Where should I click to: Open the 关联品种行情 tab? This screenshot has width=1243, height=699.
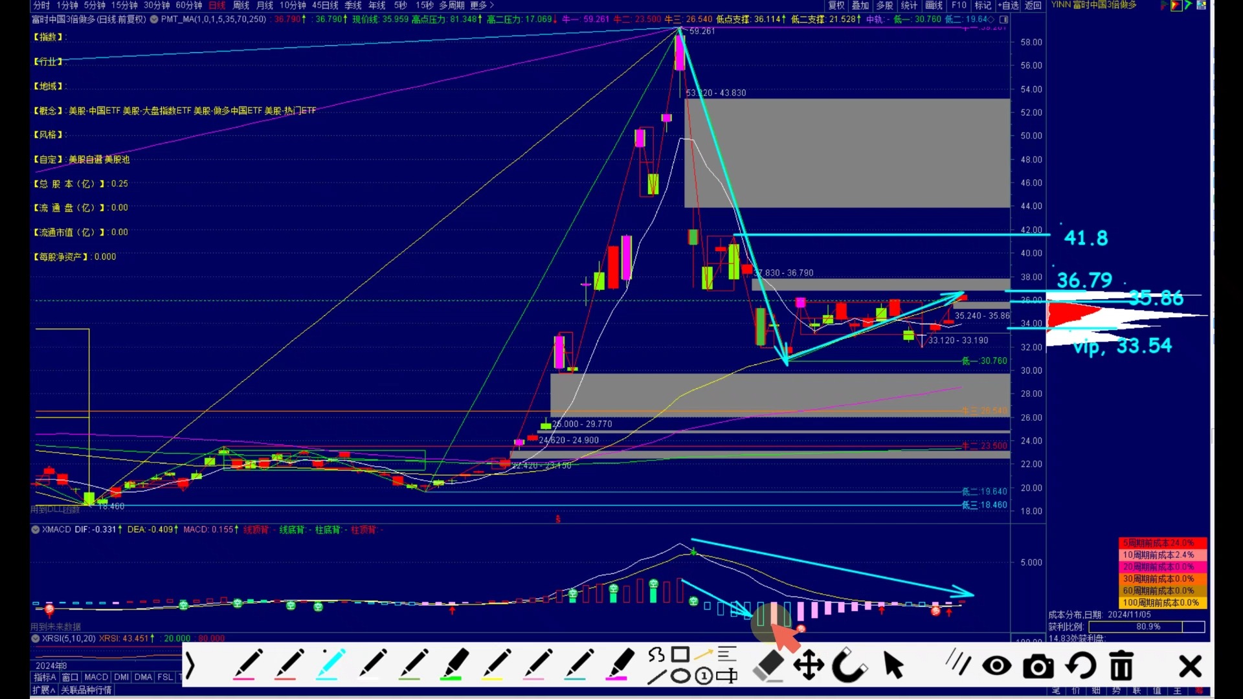[x=86, y=690]
